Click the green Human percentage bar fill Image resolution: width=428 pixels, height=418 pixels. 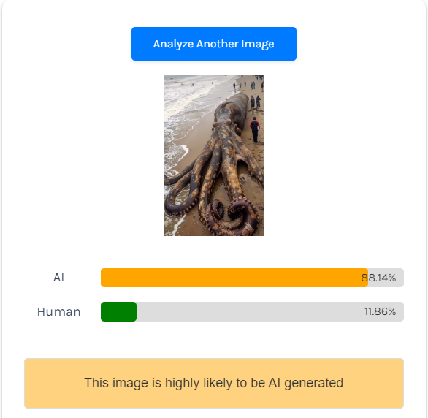pos(118,311)
